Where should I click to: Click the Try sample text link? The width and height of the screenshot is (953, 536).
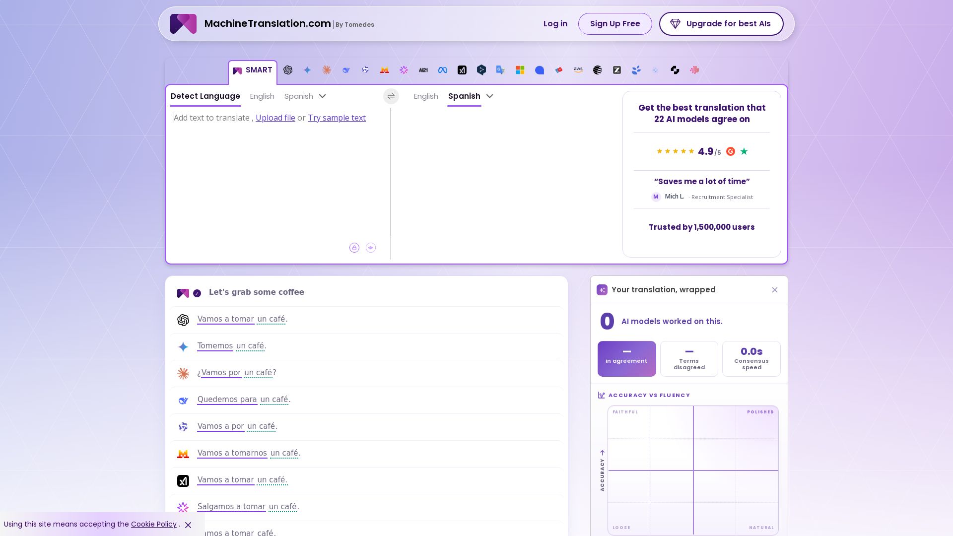(337, 118)
